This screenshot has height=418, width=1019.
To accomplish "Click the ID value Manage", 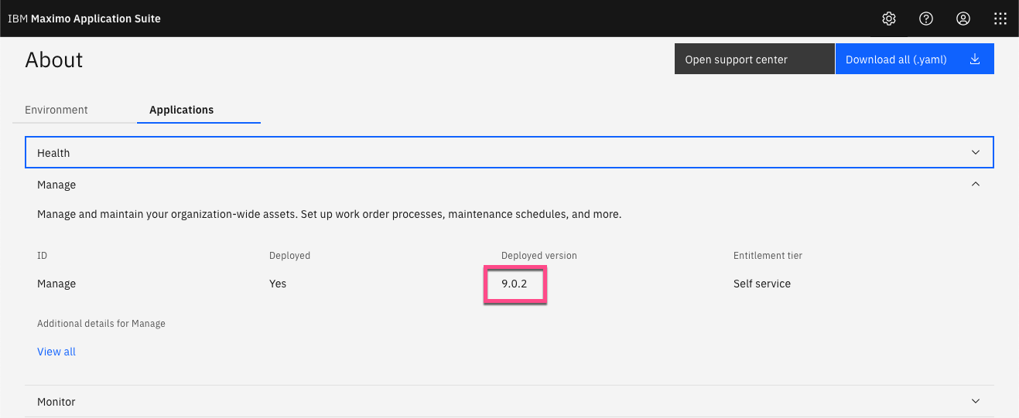I will [x=56, y=284].
